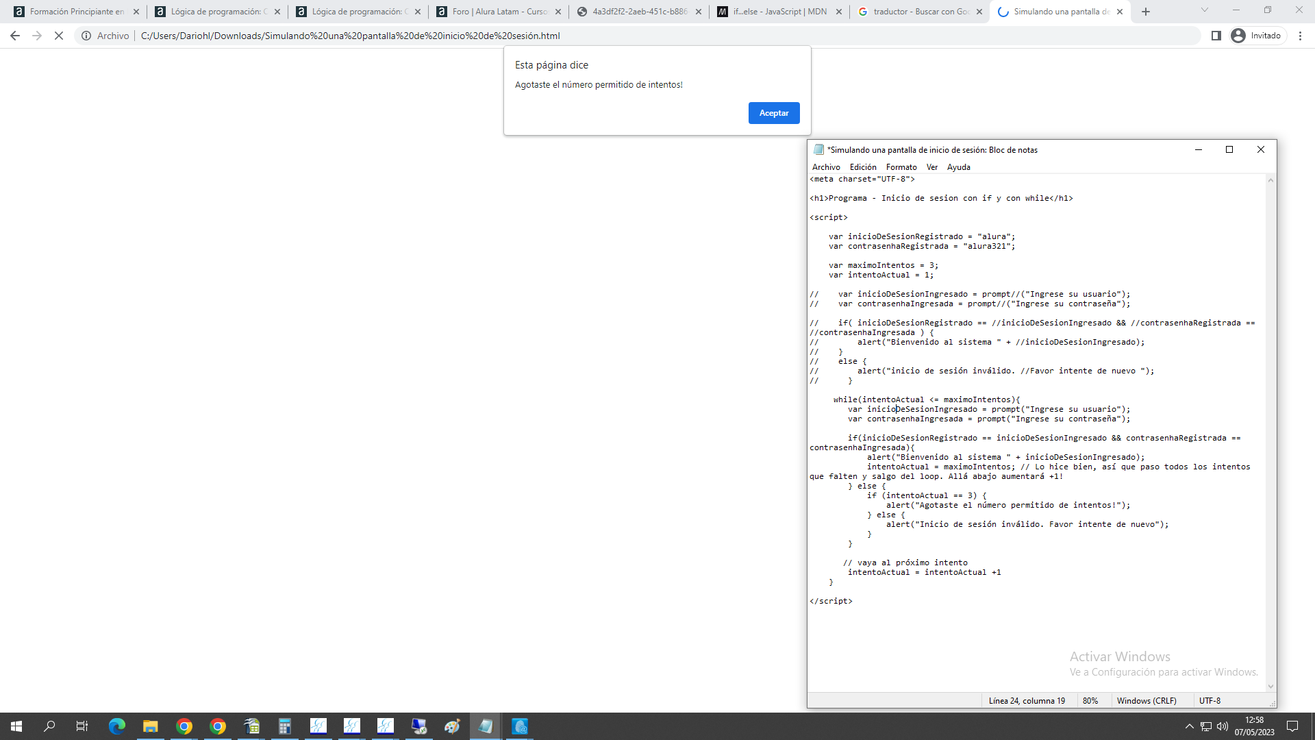Viewport: 1315px width, 740px height.
Task: Switch to the Formación Principiante tab
Action: point(77,12)
